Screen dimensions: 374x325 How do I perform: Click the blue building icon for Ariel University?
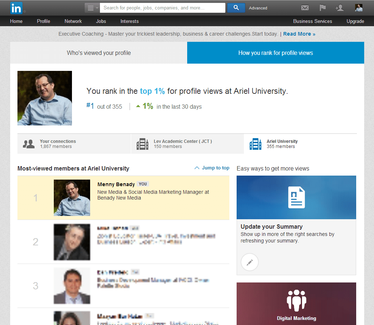[x=256, y=144]
